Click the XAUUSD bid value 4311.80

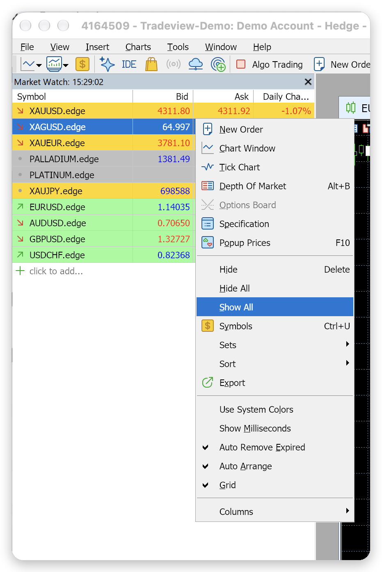[x=174, y=111]
